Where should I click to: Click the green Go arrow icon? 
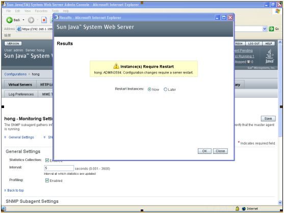point(271,29)
